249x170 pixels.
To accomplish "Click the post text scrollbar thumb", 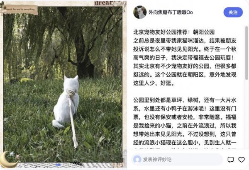I will (x=247, y=53).
